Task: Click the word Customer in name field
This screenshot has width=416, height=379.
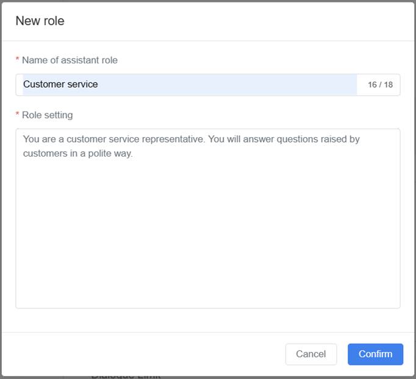Action: (x=43, y=85)
